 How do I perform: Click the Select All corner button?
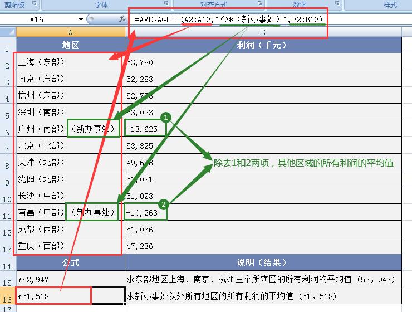(8, 32)
